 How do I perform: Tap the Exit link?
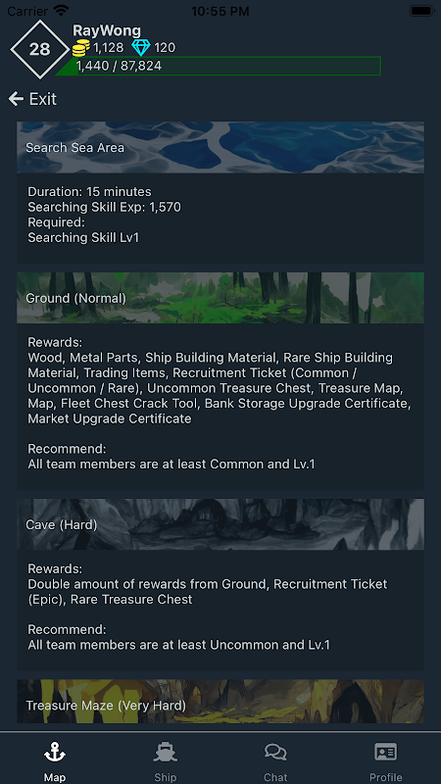click(43, 99)
